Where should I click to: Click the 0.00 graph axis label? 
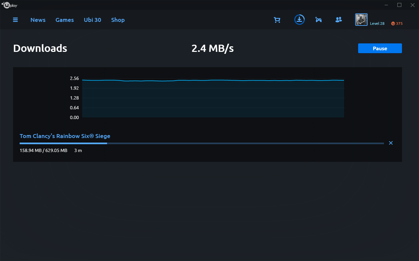[74, 117]
